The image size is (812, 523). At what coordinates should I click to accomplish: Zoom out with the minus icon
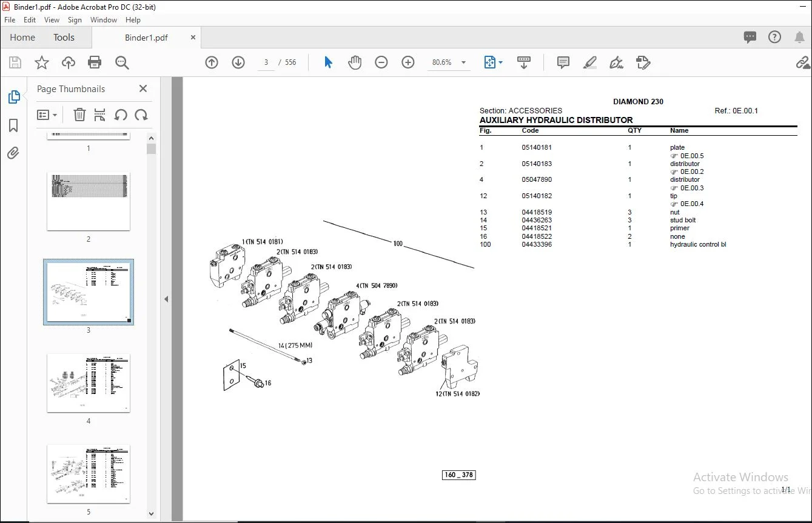point(381,62)
